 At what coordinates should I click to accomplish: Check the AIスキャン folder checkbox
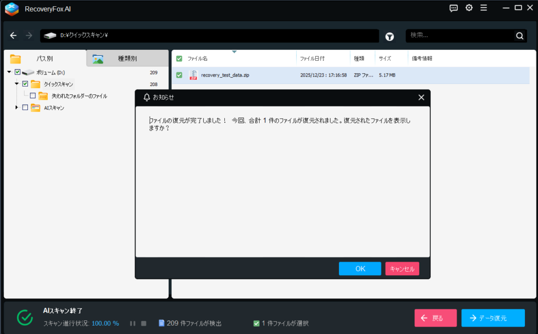25,107
